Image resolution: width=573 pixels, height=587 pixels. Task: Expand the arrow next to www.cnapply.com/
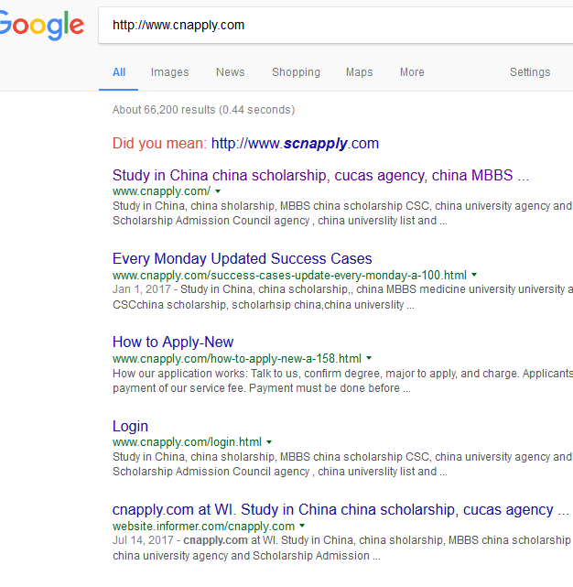[x=218, y=191]
